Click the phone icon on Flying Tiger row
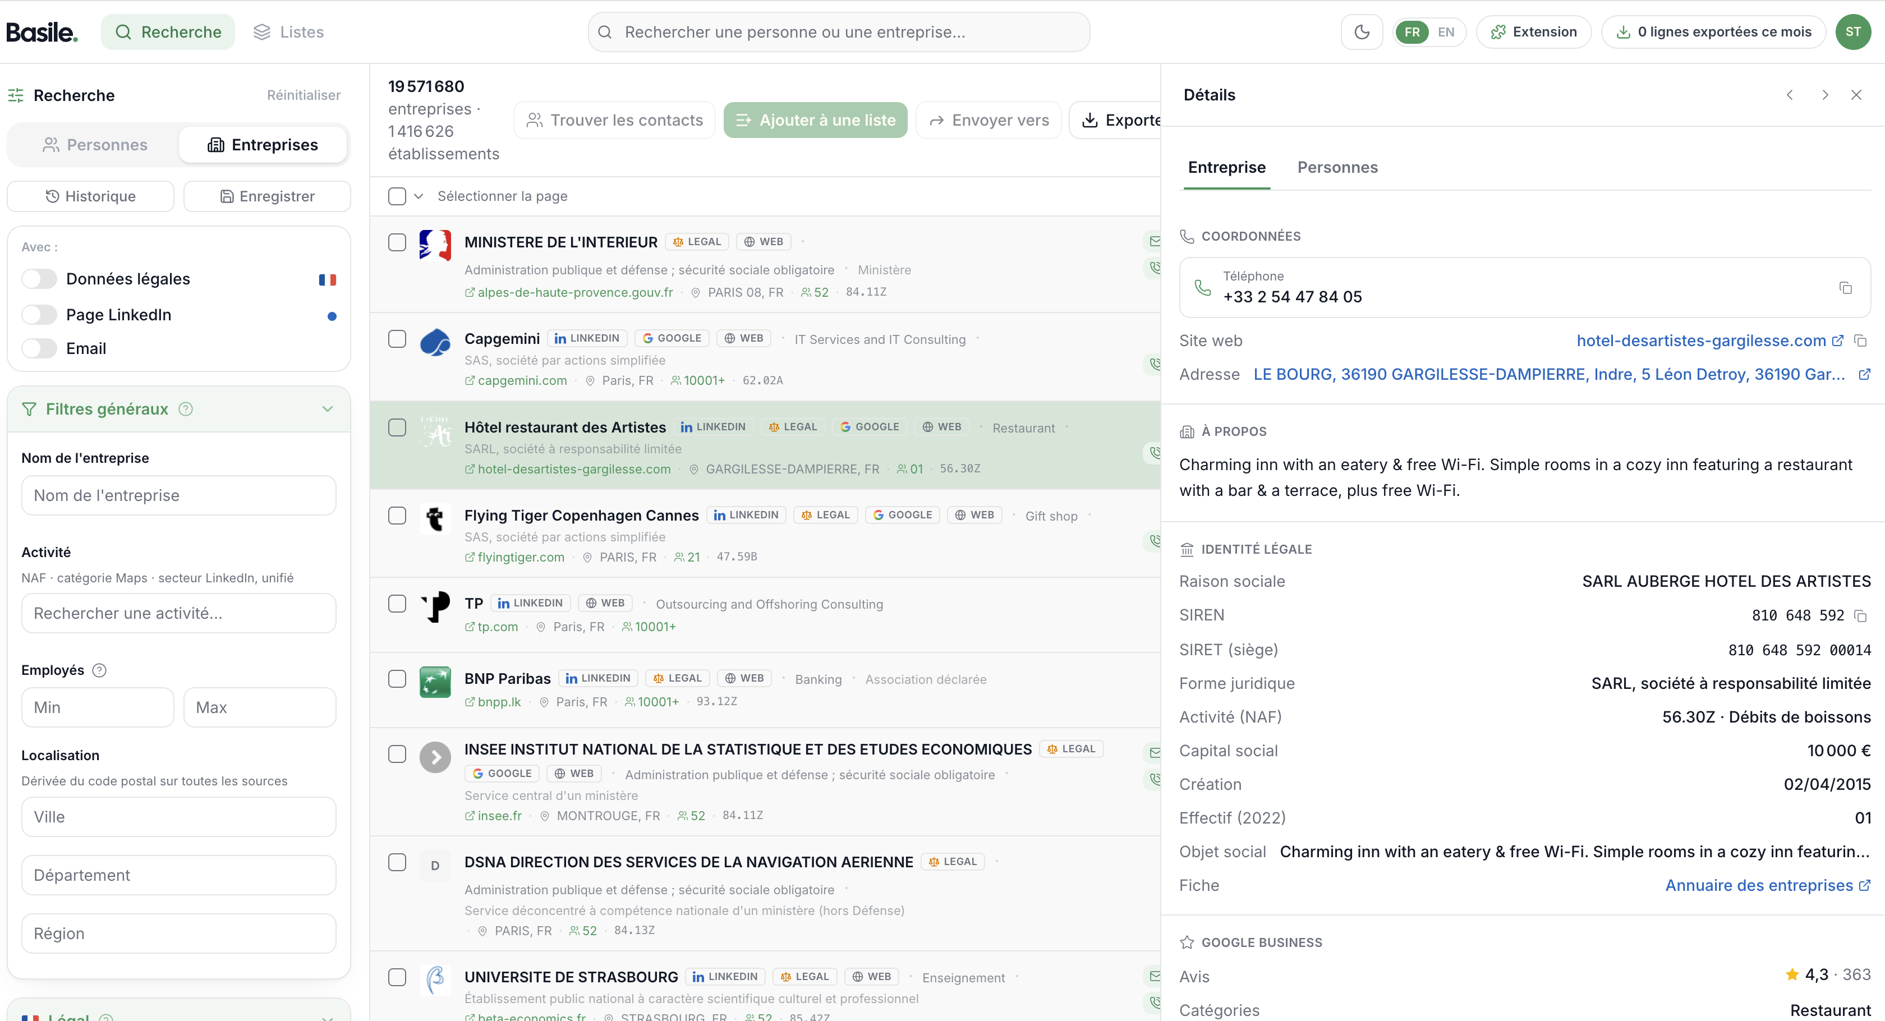 [x=1153, y=541]
